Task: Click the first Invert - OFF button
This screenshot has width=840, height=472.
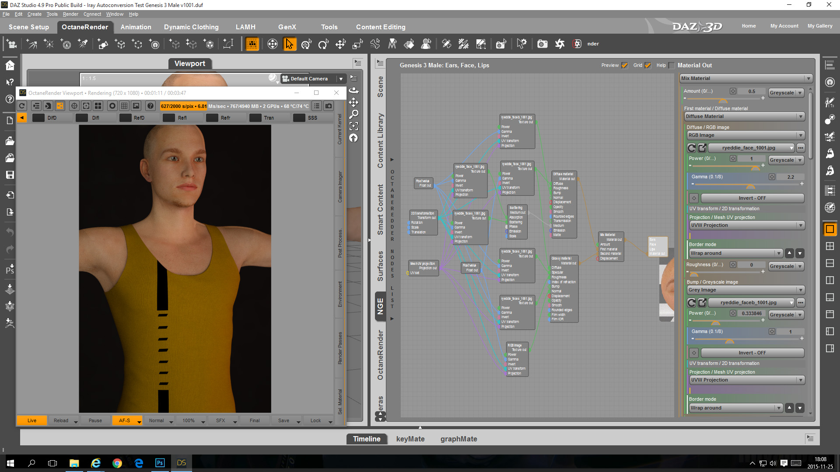Action: pos(752,198)
